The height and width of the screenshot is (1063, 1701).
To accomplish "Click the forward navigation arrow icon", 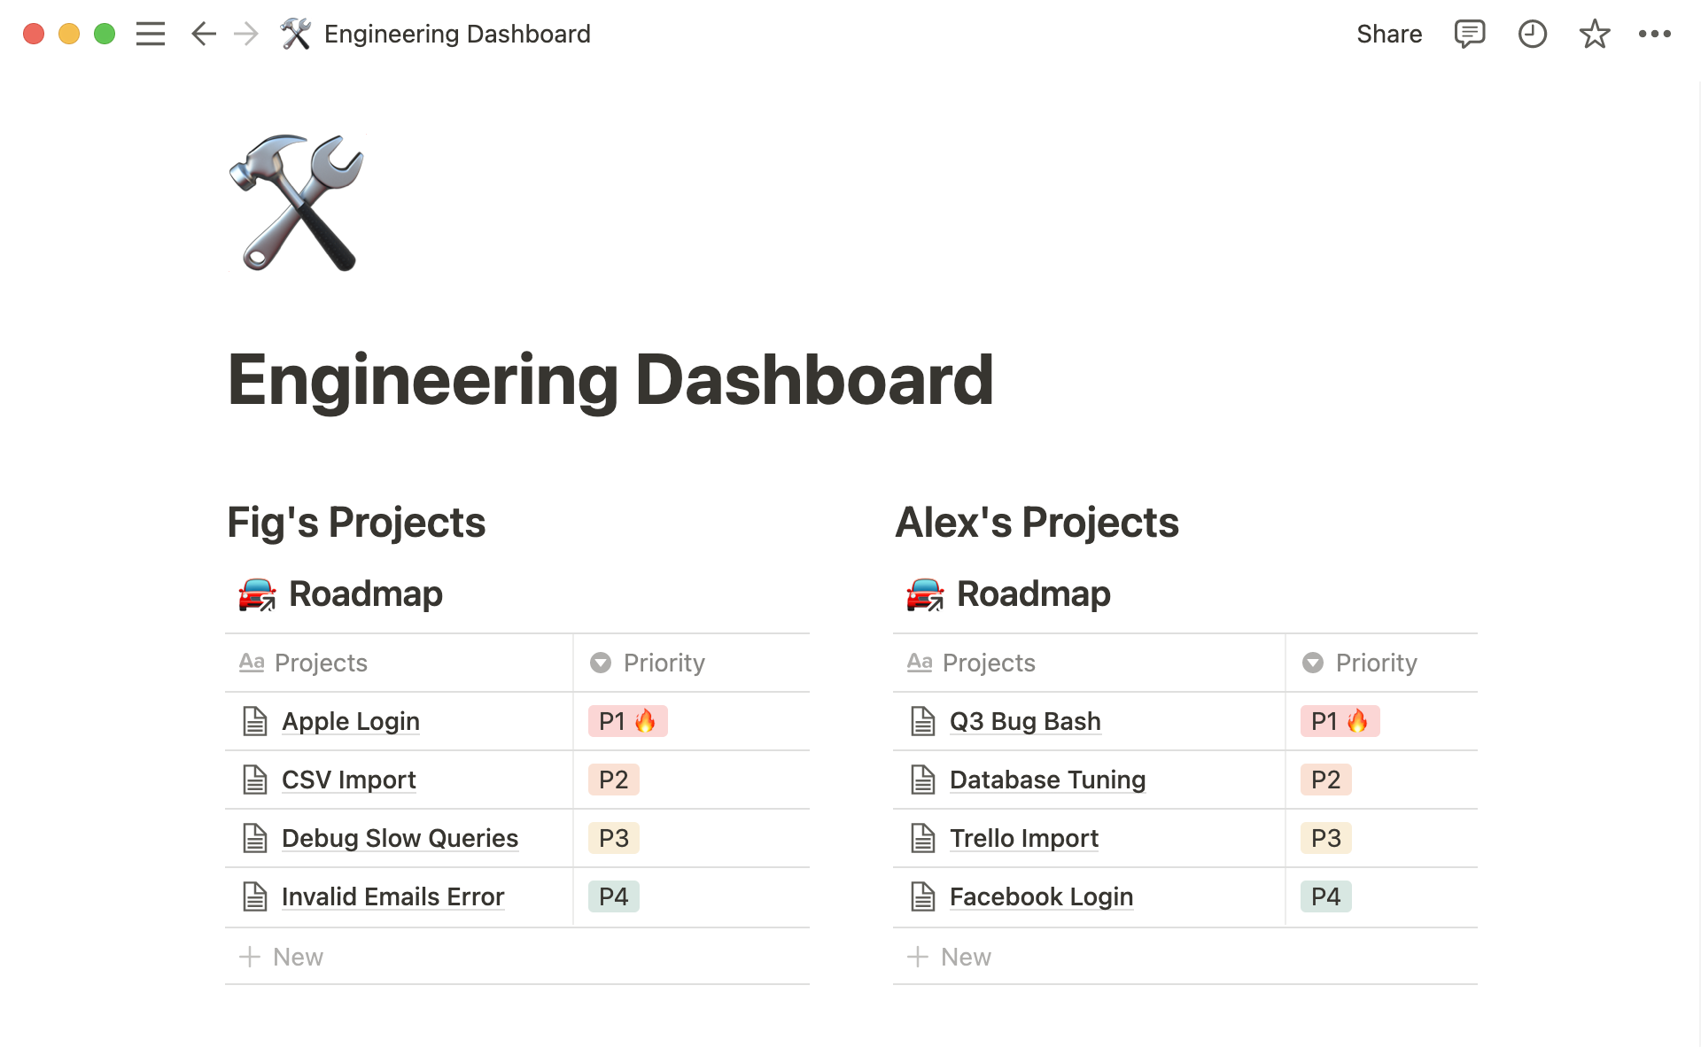I will (245, 33).
